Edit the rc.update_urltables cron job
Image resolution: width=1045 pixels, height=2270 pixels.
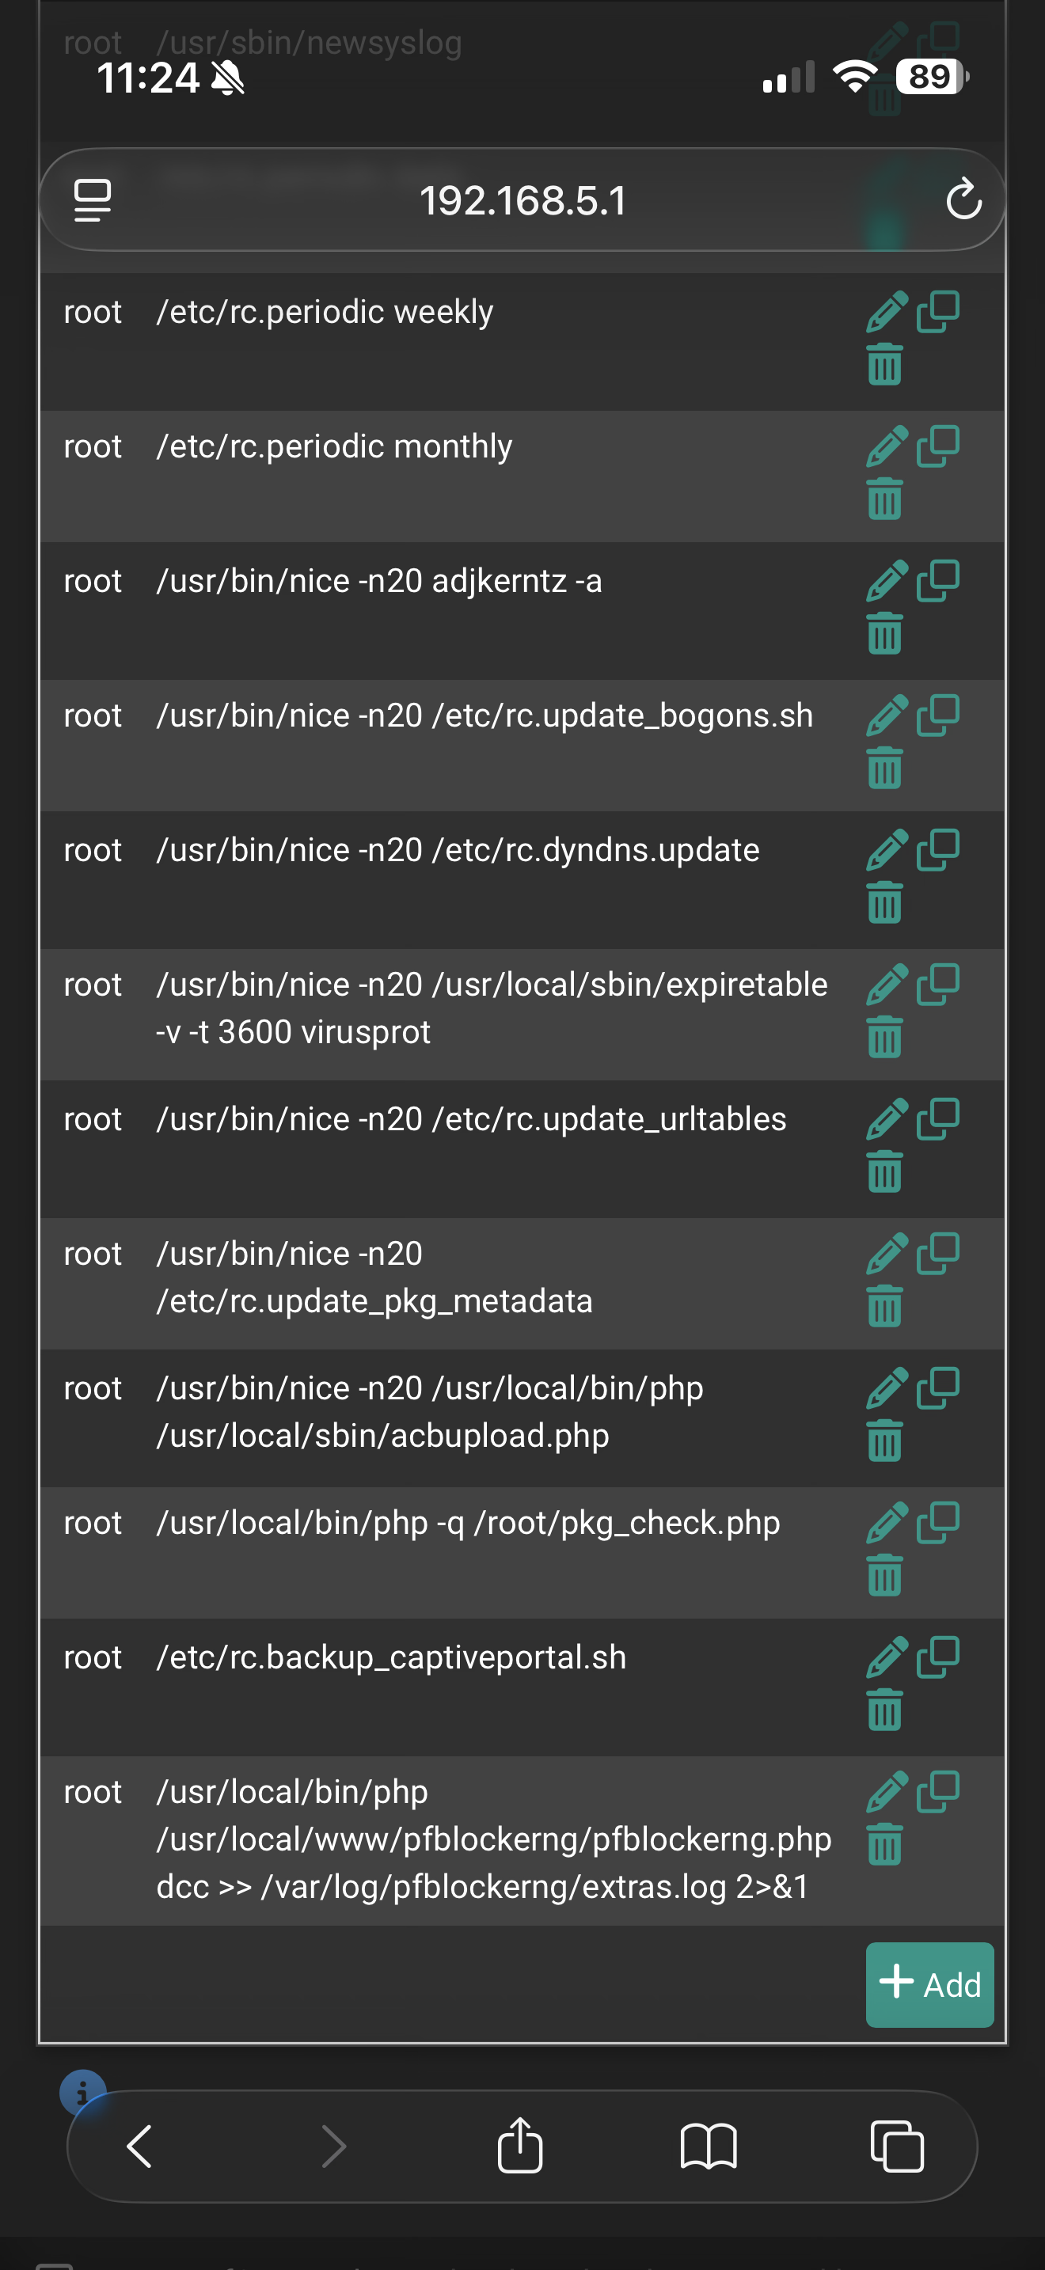pyautogui.click(x=887, y=1119)
